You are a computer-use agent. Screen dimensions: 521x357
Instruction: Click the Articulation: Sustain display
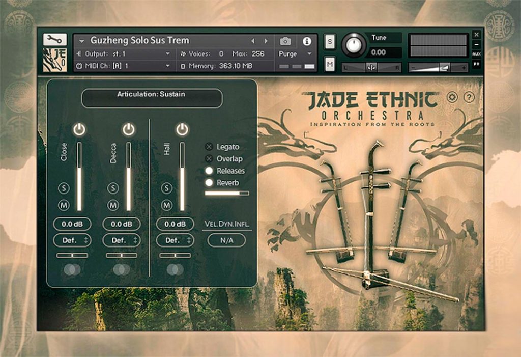click(152, 98)
